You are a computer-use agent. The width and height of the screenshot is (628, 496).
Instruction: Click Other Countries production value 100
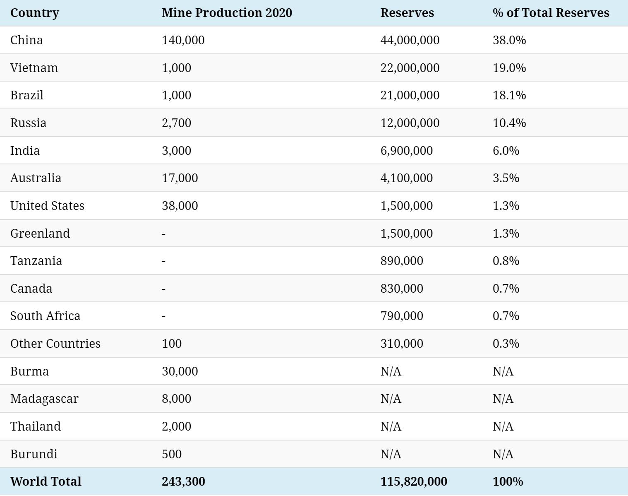[x=172, y=344]
